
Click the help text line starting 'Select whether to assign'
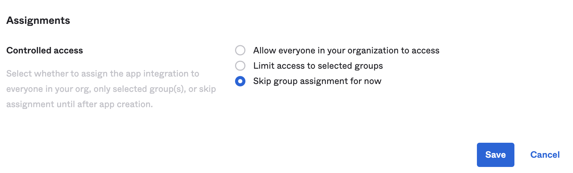tap(103, 74)
